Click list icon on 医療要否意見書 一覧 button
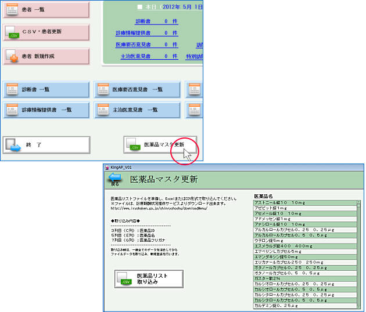366x312 pixels. [103, 89]
